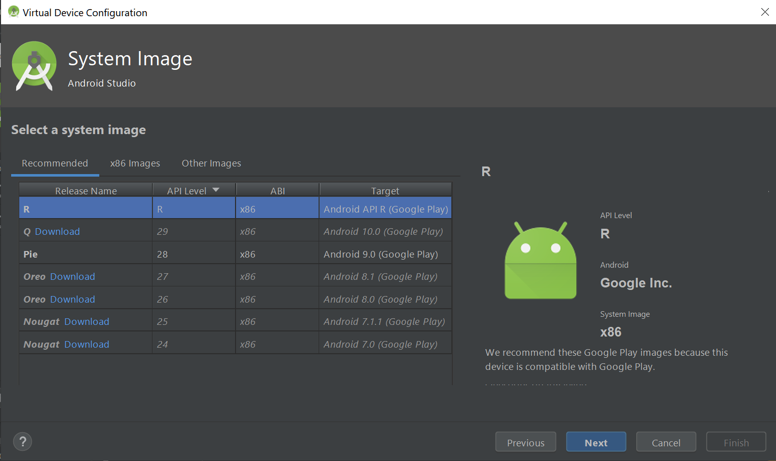Click Download next to the Q release
The width and height of the screenshot is (776, 461).
click(57, 231)
